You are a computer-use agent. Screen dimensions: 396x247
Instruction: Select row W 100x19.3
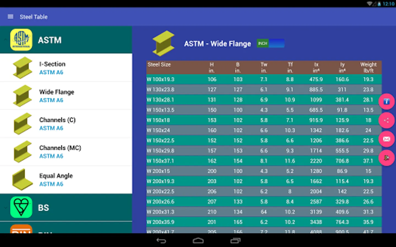(264, 79)
